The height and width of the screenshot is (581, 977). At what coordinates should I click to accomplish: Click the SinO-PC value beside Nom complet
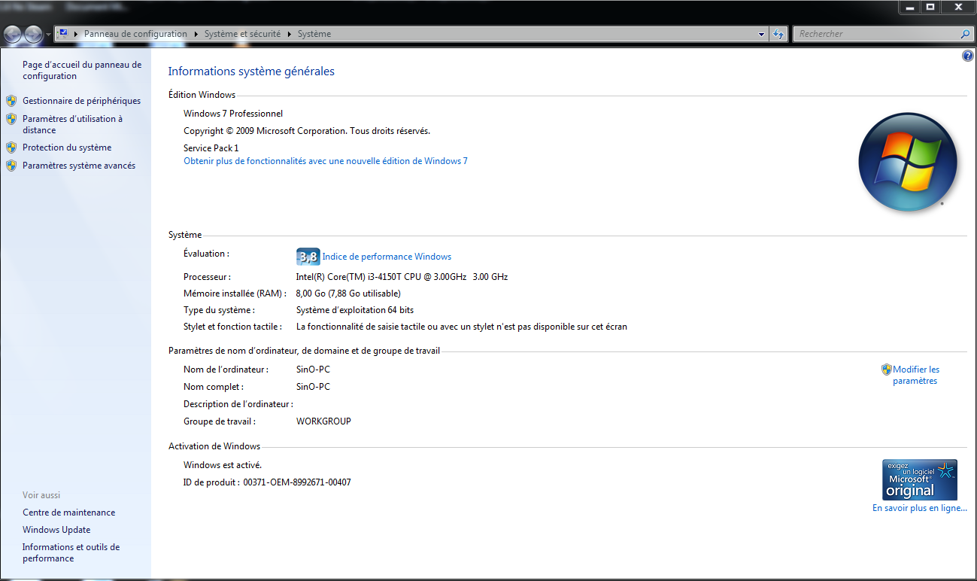(x=313, y=387)
